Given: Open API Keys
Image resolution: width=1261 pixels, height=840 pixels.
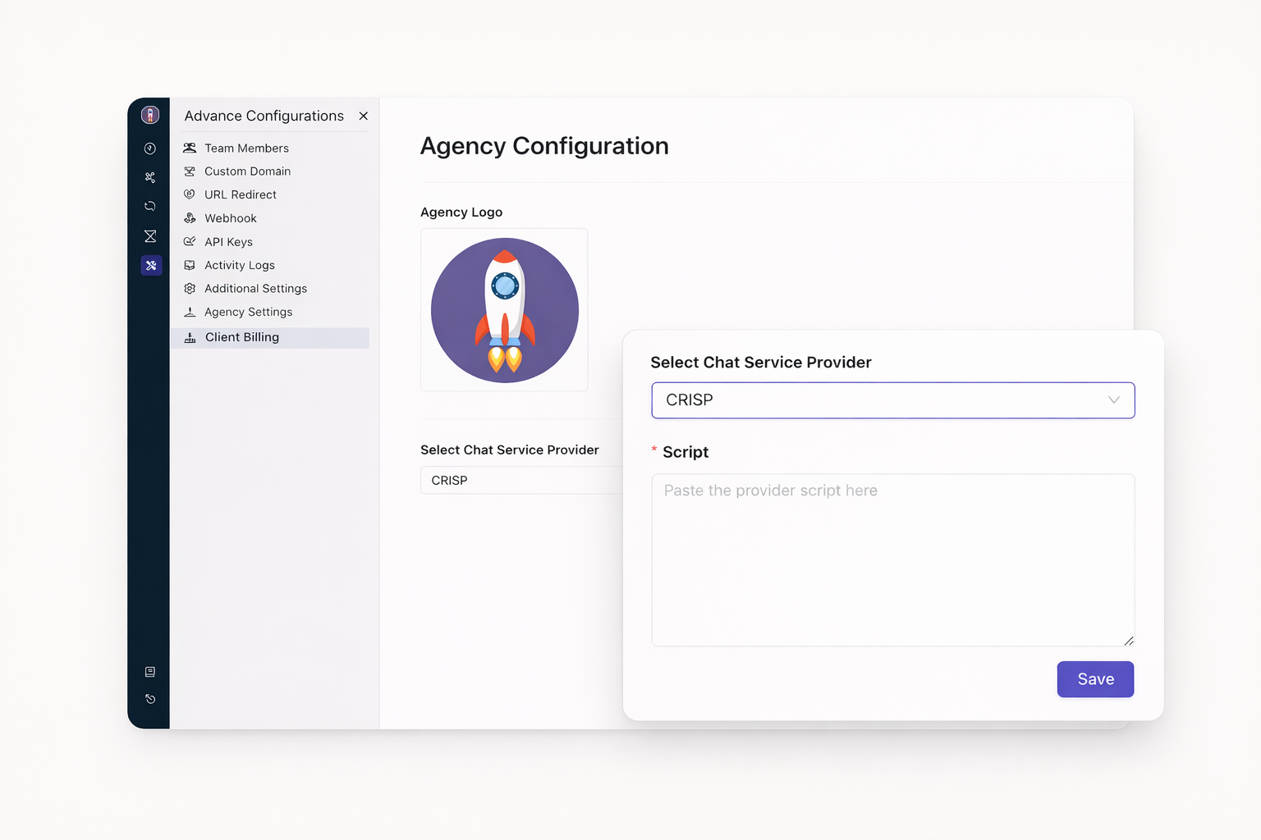Looking at the screenshot, I should [x=228, y=242].
